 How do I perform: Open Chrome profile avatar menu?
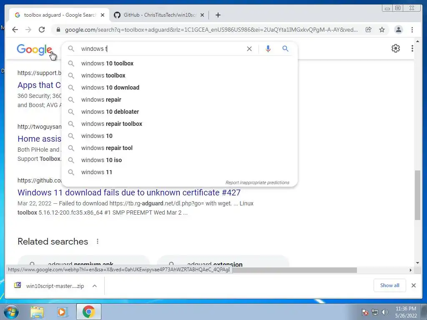click(398, 30)
